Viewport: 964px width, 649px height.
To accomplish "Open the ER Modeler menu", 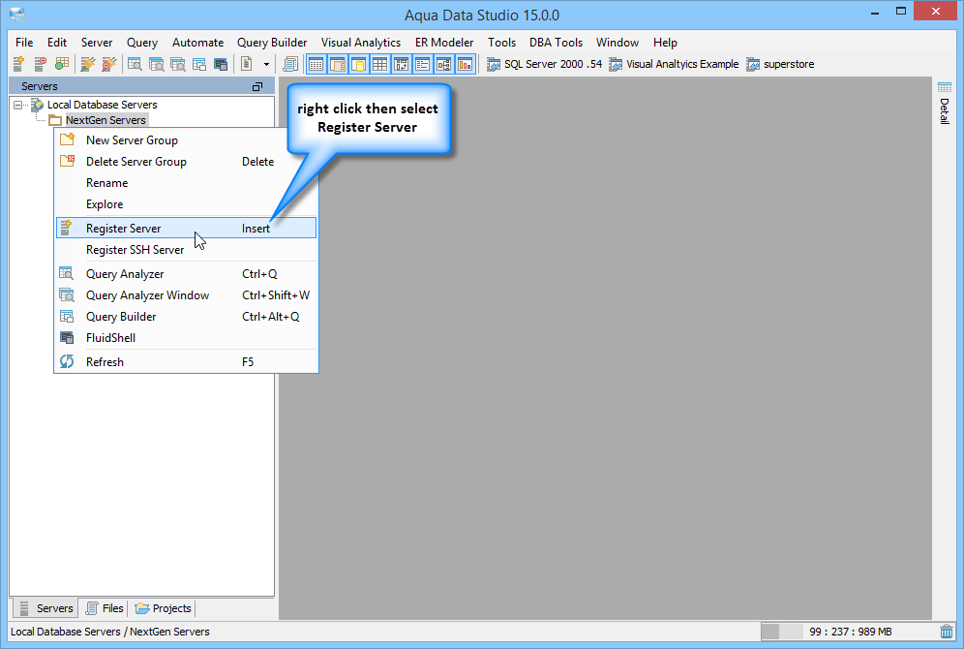I will 444,43.
